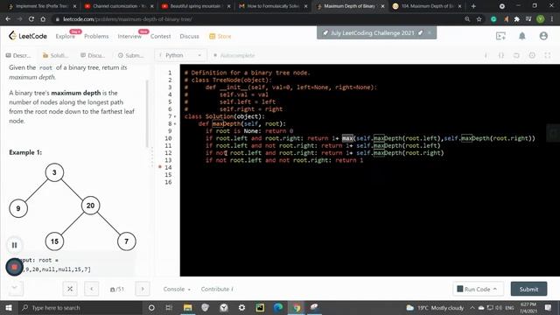Open the editor settings icon

click(x=532, y=55)
